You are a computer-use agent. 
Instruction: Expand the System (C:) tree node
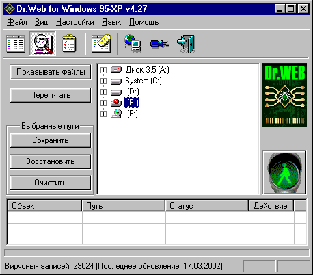click(103, 81)
